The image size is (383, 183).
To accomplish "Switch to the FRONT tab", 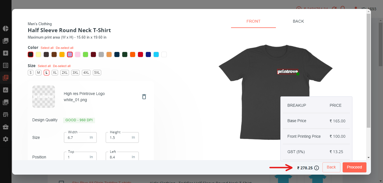I will point(253,22).
